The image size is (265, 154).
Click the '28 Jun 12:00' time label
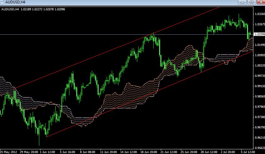coord(209,152)
